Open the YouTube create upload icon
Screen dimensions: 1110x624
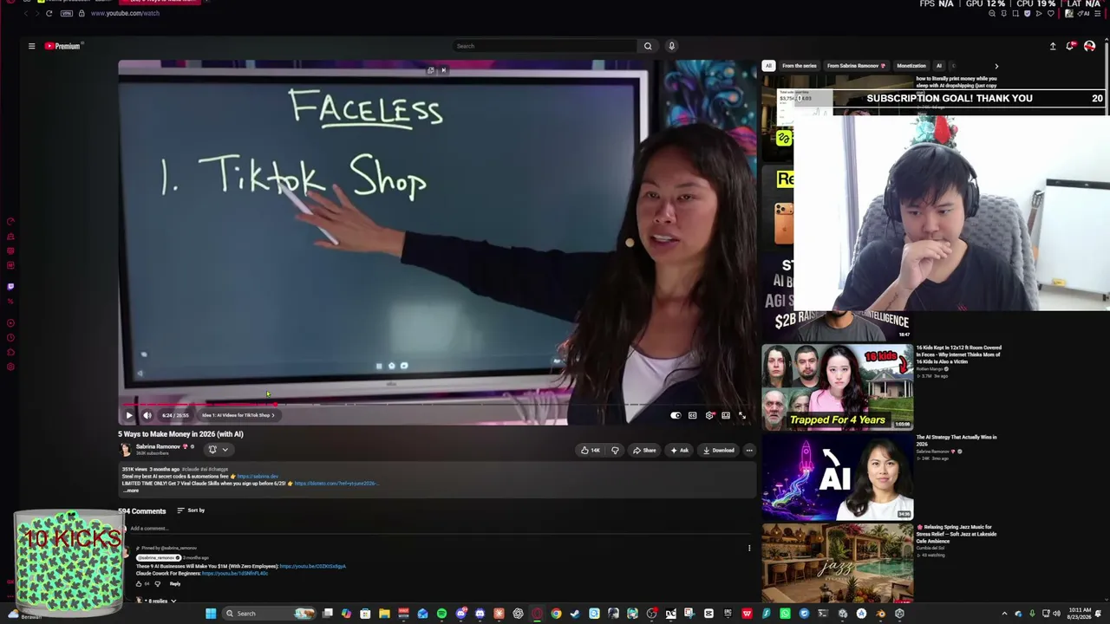coord(1053,46)
